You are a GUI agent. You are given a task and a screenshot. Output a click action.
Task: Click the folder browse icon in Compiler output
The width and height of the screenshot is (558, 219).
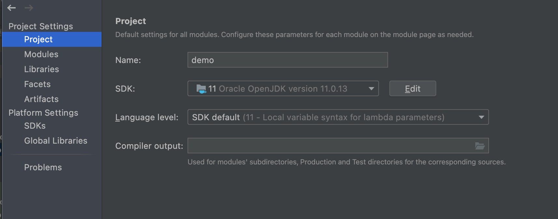tap(480, 146)
